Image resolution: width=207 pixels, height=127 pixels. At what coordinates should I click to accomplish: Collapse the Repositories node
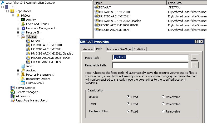pos(8,11)
